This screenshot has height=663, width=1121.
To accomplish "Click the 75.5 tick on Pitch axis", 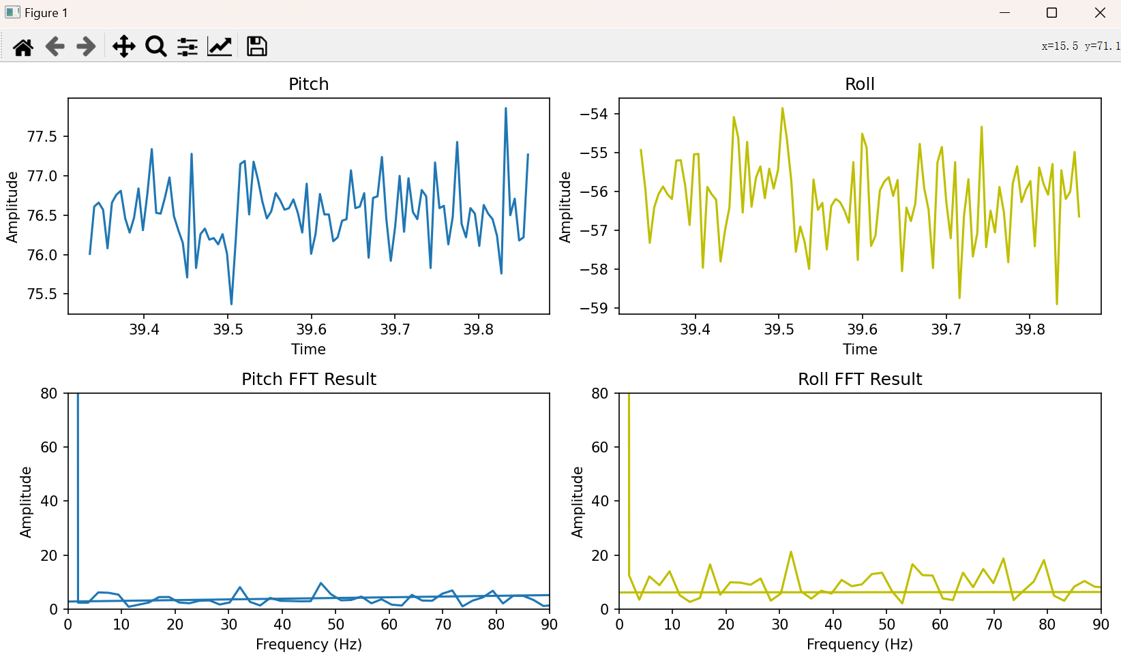I will [x=42, y=294].
